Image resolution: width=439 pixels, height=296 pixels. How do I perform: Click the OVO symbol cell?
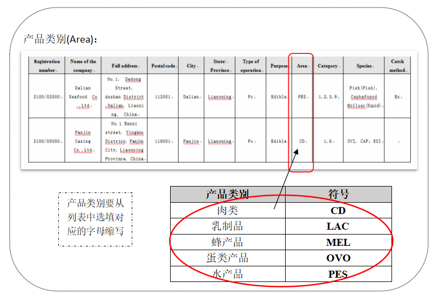point(339,258)
